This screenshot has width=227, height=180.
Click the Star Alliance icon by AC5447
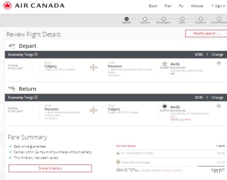coord(164,64)
